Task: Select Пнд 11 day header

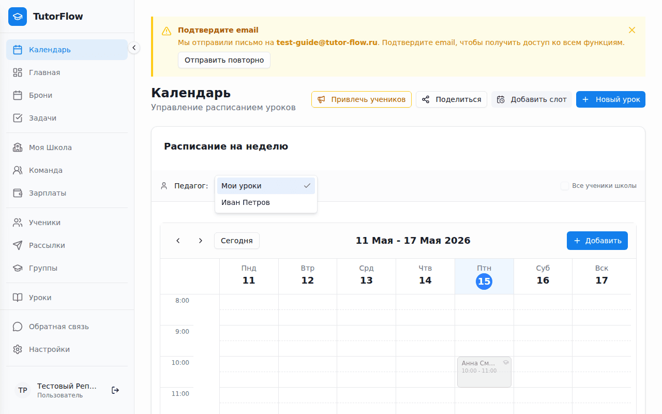Action: tap(249, 275)
